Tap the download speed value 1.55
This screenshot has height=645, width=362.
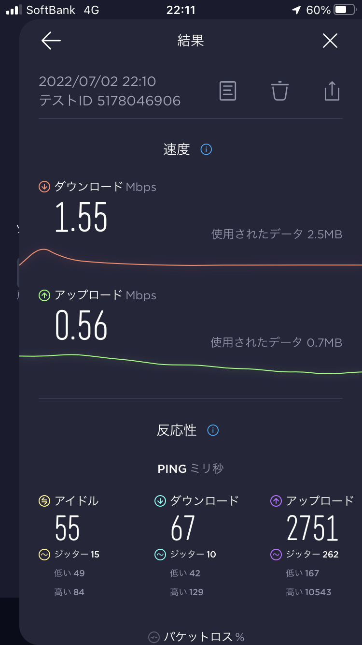pyautogui.click(x=81, y=217)
